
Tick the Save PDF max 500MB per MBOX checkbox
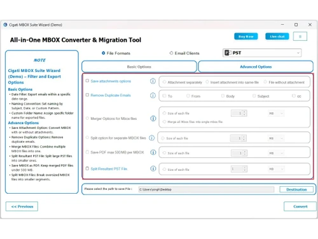click(x=87, y=152)
